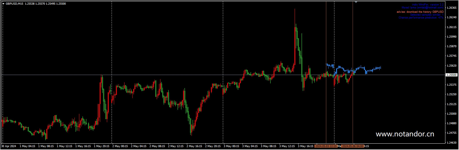
Task: Select the GBPUSD,M15 symbol title text
Action: coord(14,4)
